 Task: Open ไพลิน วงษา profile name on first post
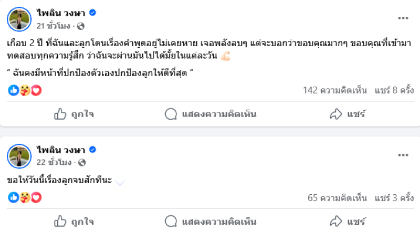point(61,14)
